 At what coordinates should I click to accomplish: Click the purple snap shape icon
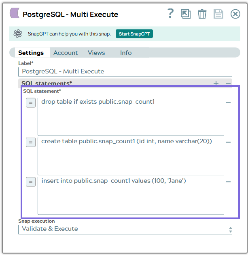(x=15, y=13)
